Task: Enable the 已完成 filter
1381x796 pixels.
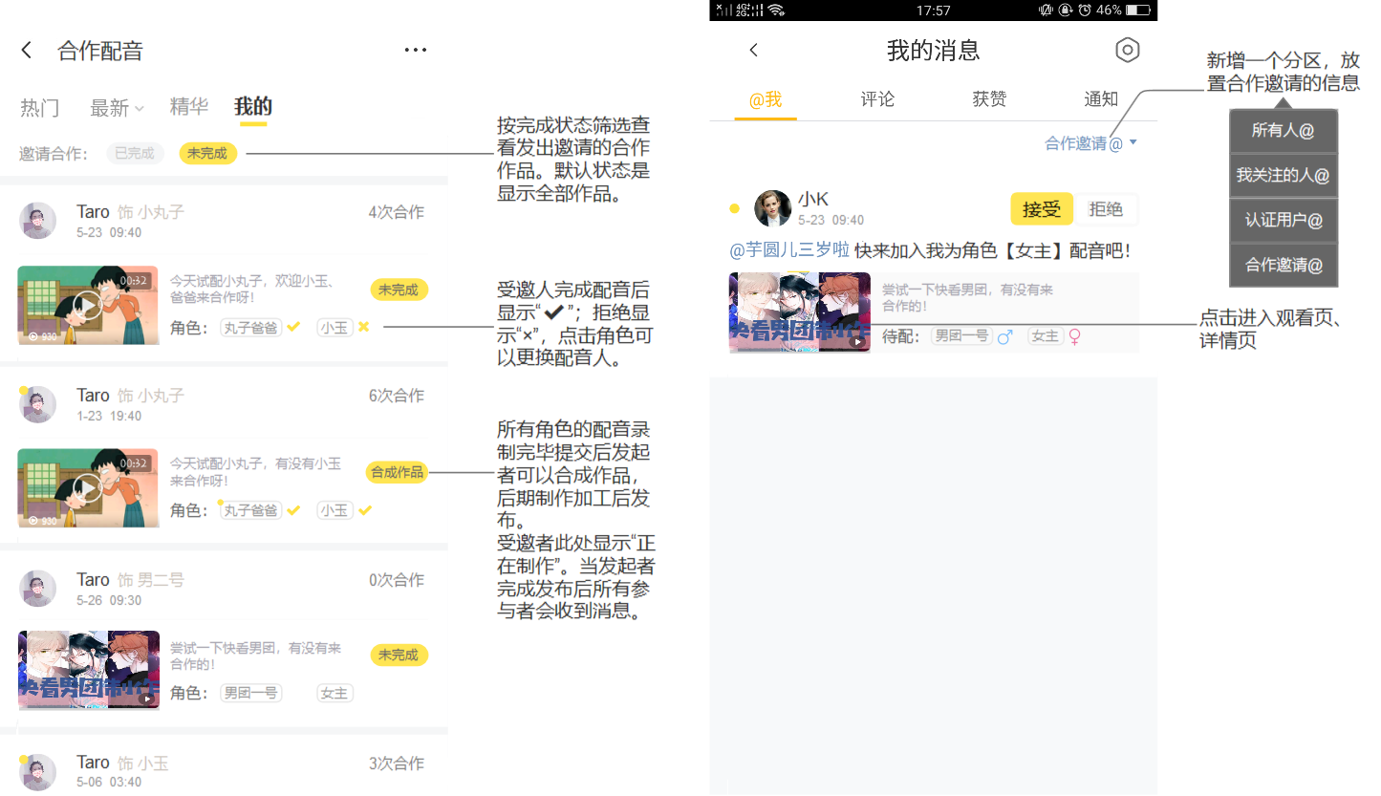Action: (x=135, y=153)
